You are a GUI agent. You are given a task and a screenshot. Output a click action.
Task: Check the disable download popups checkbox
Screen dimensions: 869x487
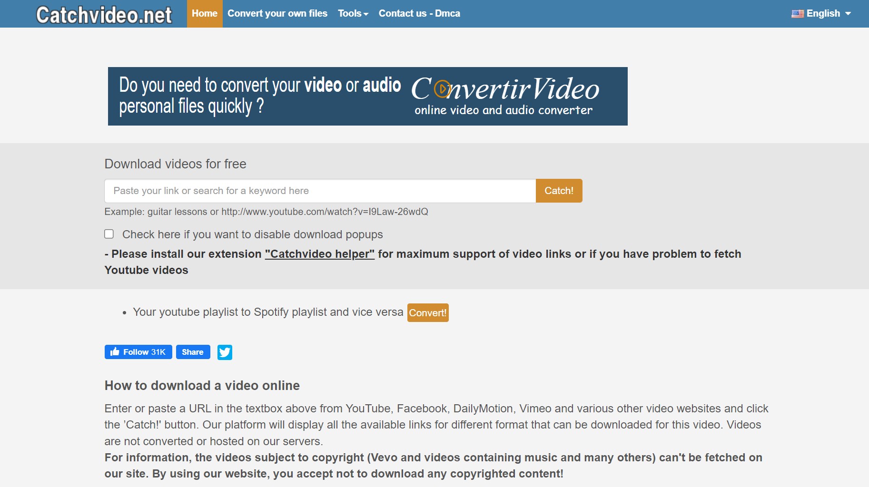pos(109,234)
